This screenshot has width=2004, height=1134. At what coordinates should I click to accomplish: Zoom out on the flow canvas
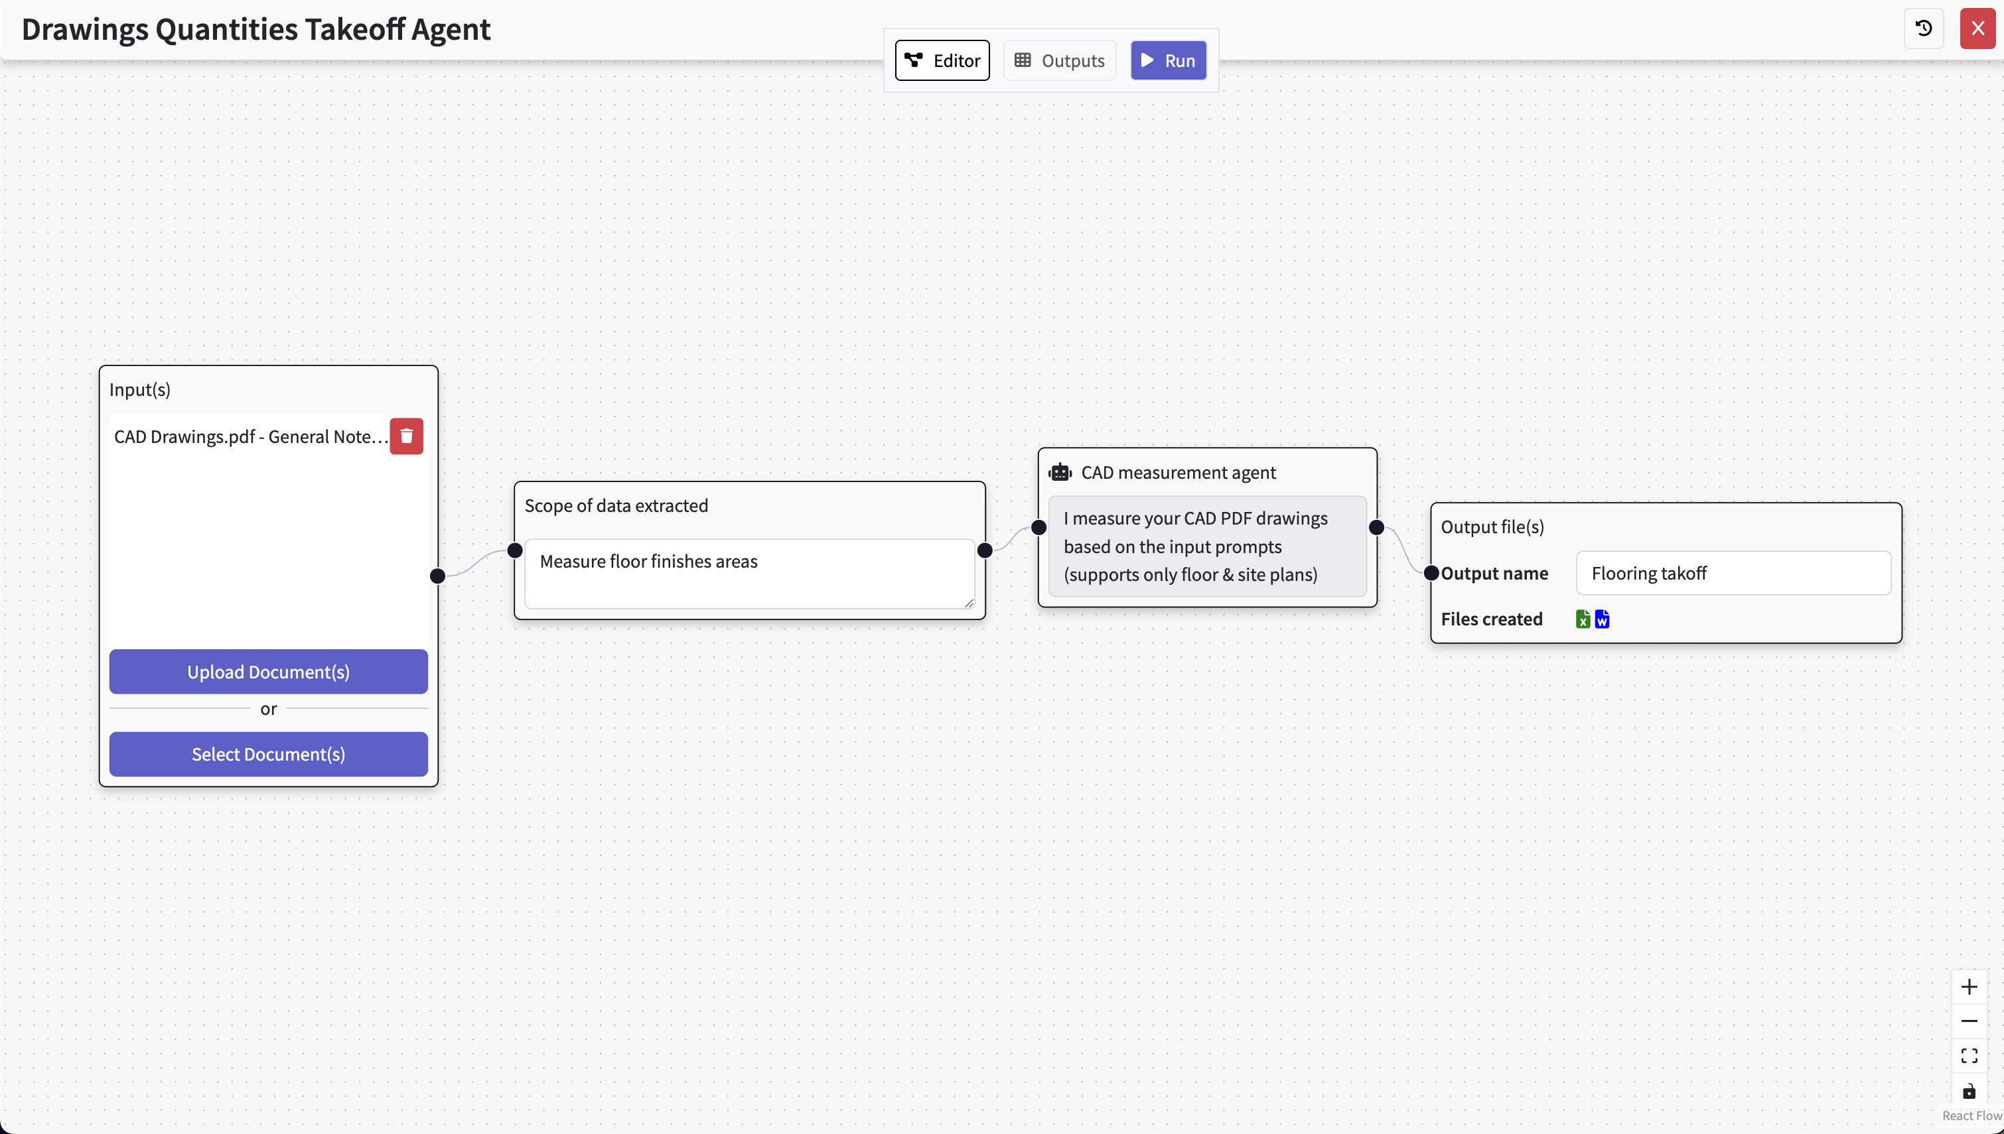tap(1969, 1021)
